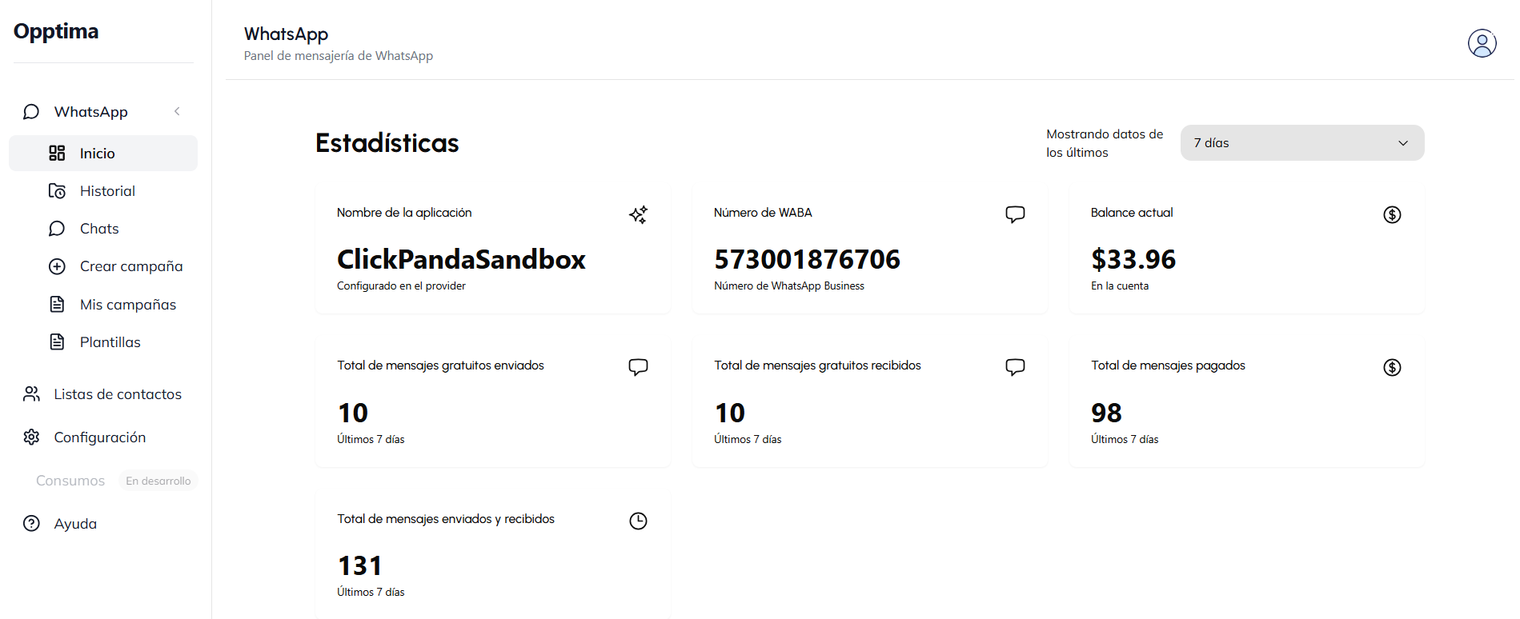Image resolution: width=1520 pixels, height=619 pixels.
Task: Collapse the WhatsApp sidebar section chevron
Action: click(177, 111)
